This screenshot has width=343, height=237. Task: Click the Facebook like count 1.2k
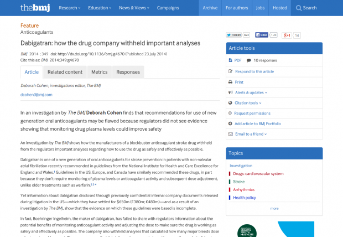[x=273, y=35]
